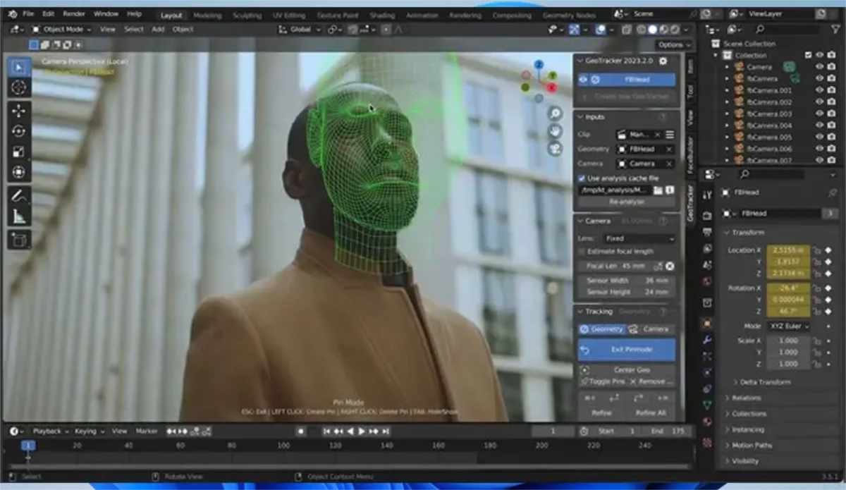This screenshot has width=846, height=490.
Task: Select the Rotate tool
Action: point(19,131)
